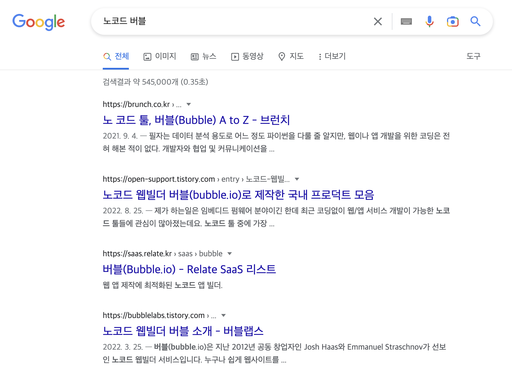Open the 노 코드 툴, 버블(Bubble) A to Z result
This screenshot has height=374, width=512.
pos(196,120)
